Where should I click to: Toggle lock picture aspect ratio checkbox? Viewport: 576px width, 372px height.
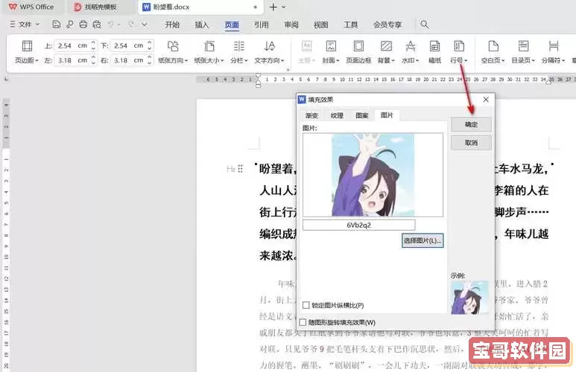pos(306,305)
